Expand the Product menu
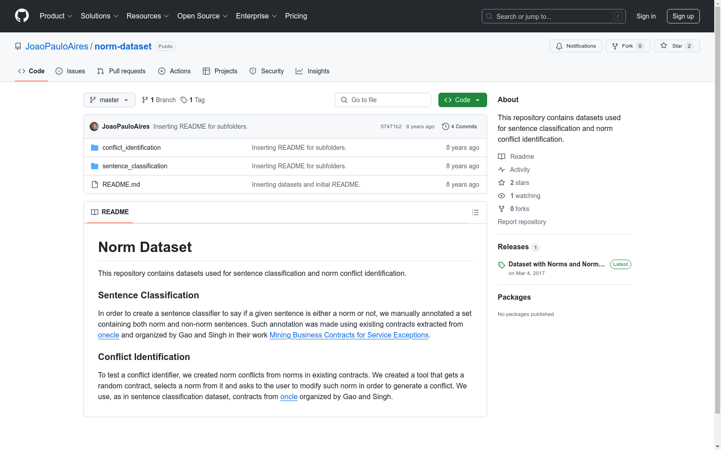Viewport: 721px width, 450px height. (x=56, y=16)
